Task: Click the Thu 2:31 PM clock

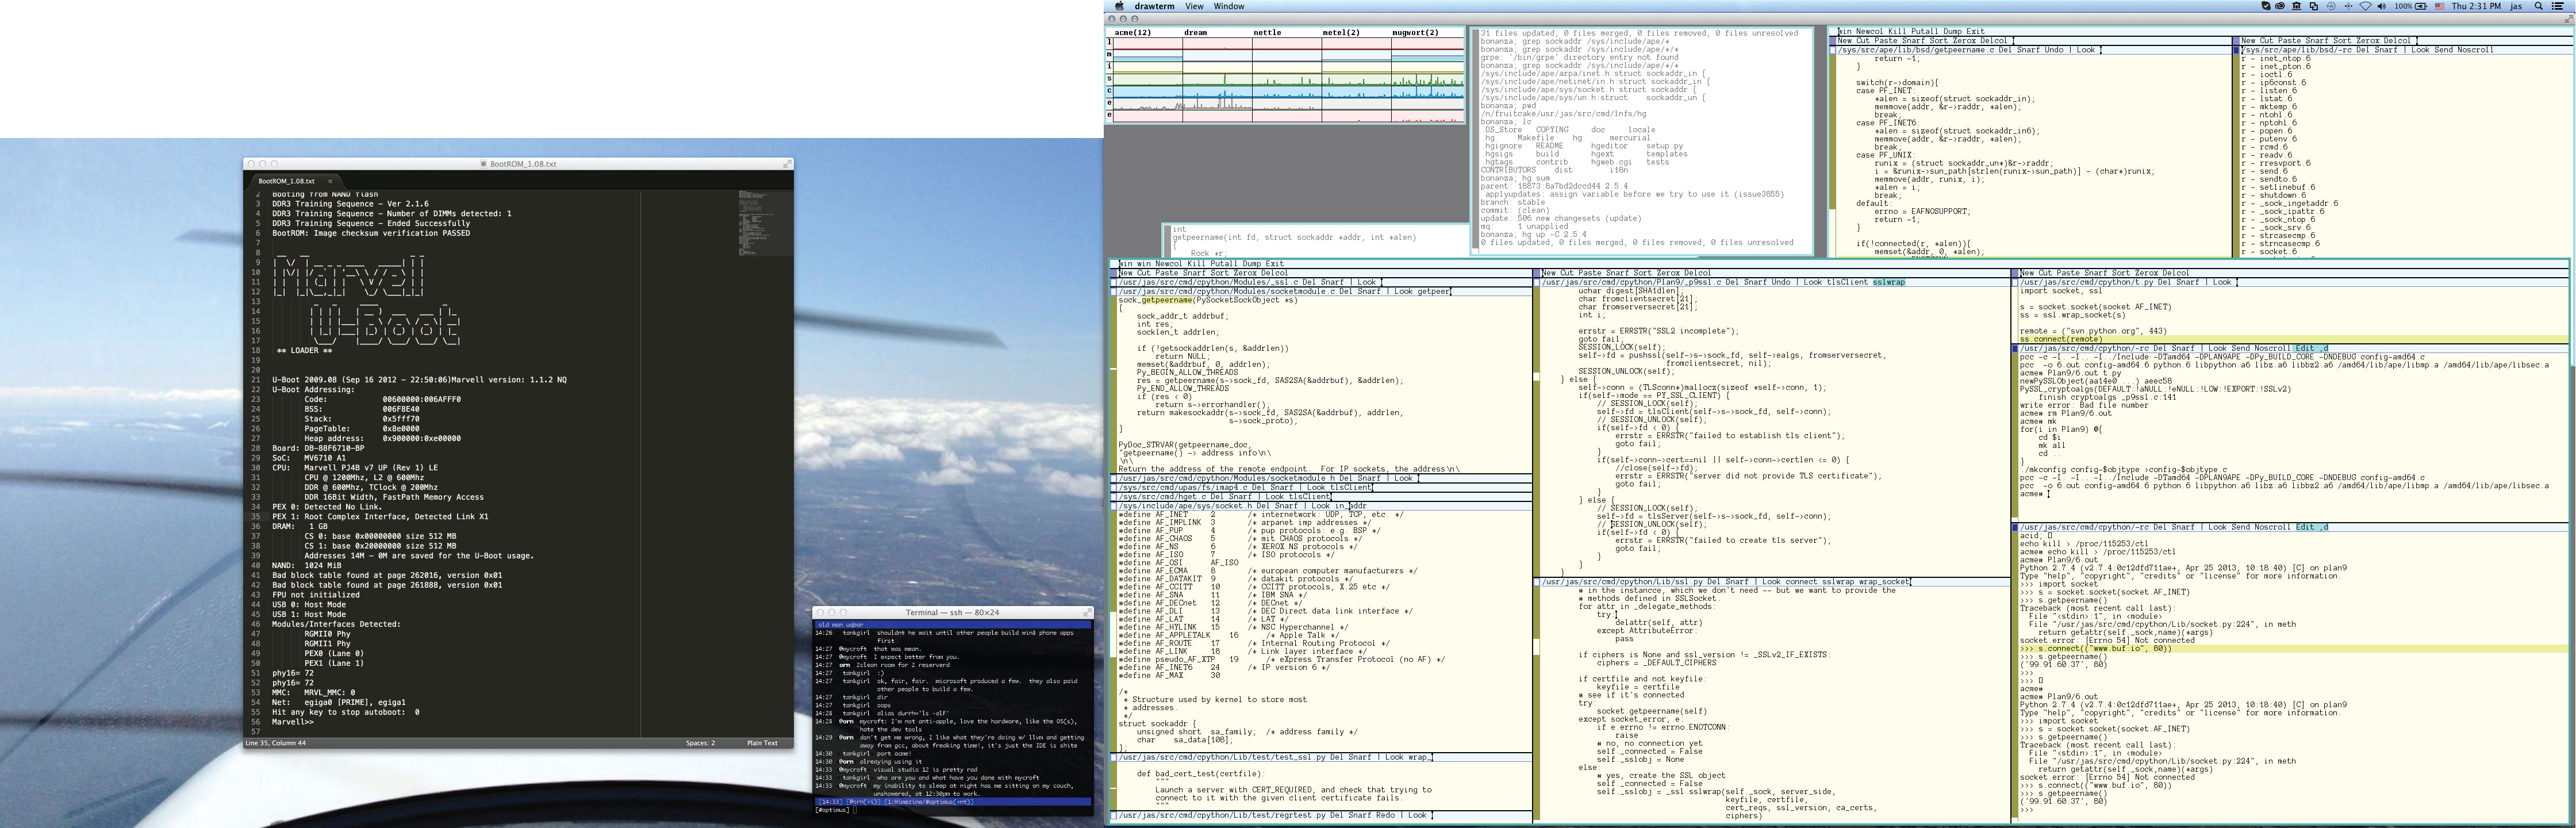Action: tap(2476, 6)
